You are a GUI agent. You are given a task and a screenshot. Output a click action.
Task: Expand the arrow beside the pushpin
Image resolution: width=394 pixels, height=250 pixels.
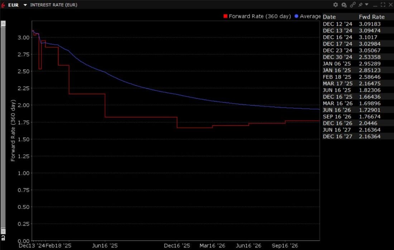click(367, 5)
